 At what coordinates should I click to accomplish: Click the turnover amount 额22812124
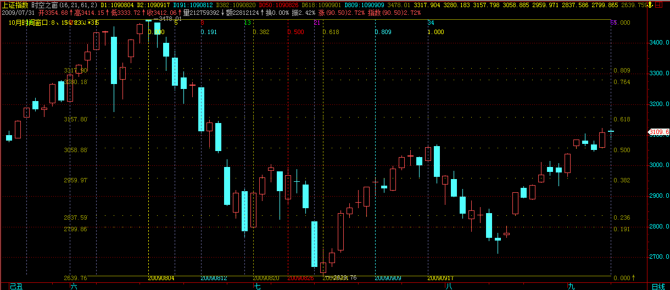pos(243,12)
